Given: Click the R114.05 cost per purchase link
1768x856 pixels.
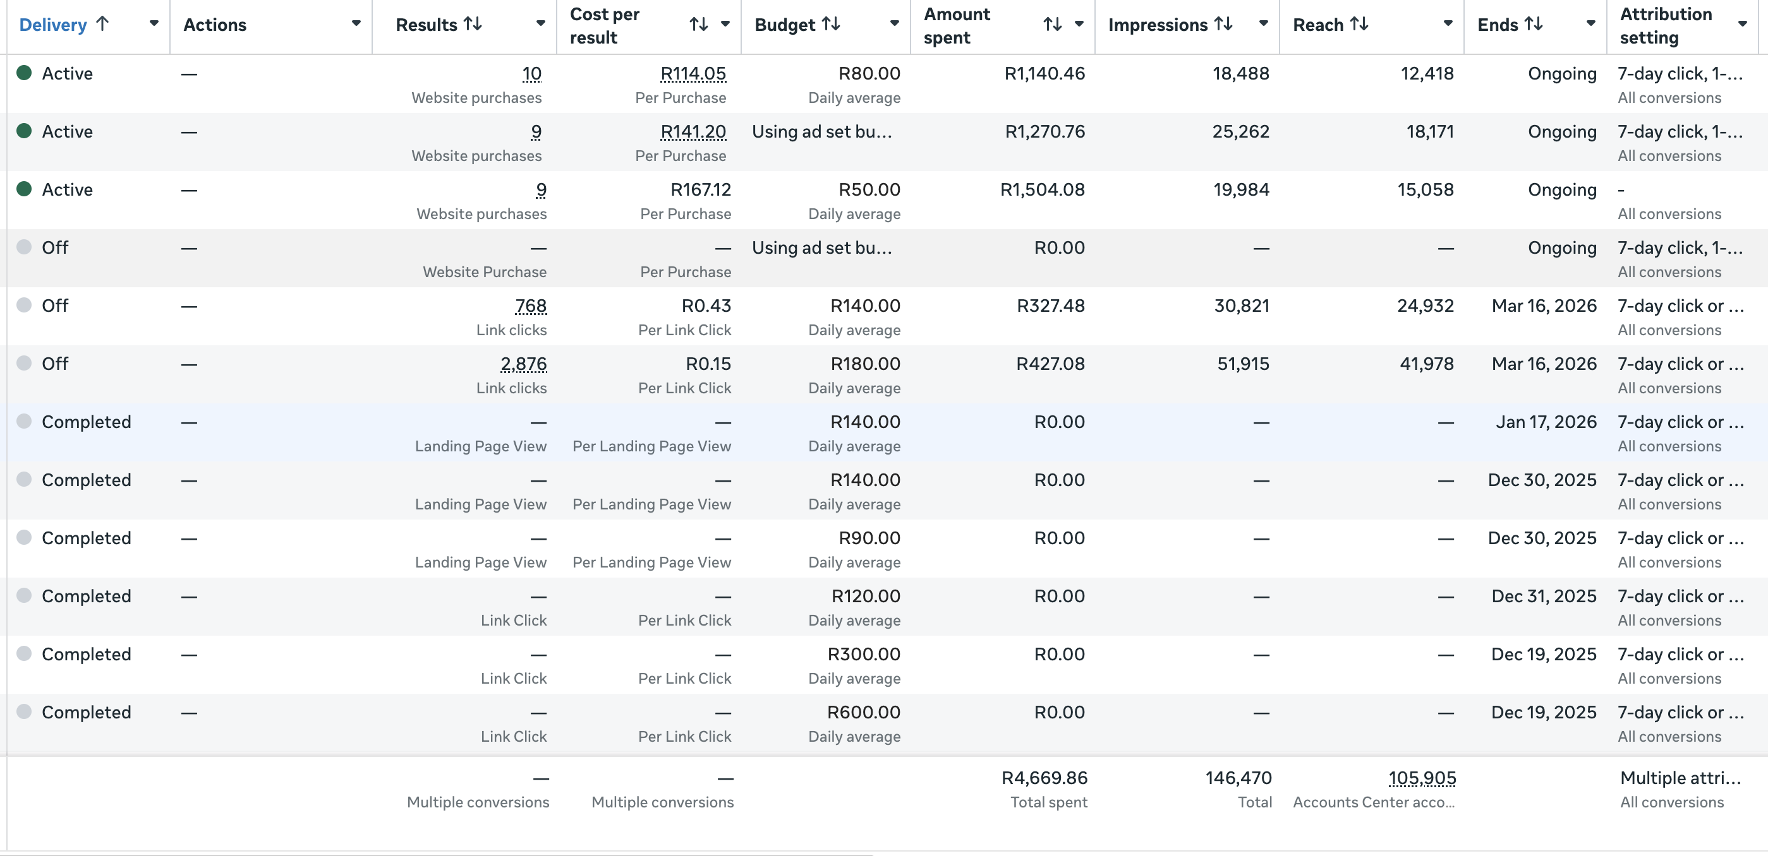Looking at the screenshot, I should tap(693, 73).
